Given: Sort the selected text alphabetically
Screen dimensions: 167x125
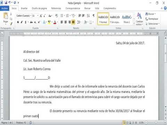Looking at the screenshot, I should coord(88,16).
